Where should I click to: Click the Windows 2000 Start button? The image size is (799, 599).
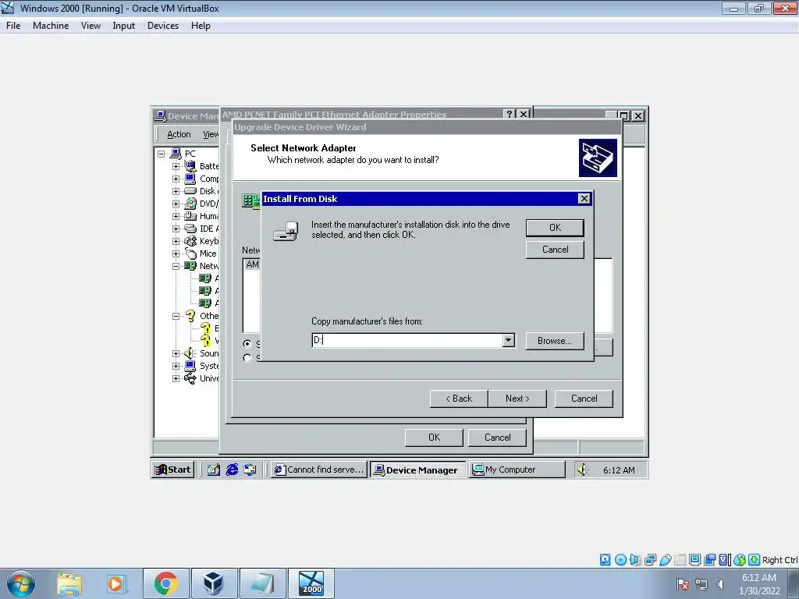[x=172, y=470]
